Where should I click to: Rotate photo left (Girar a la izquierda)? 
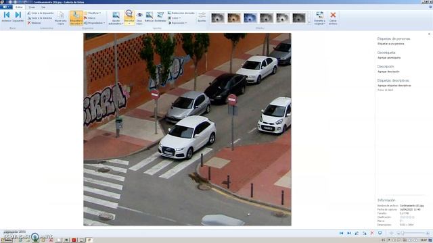point(41,13)
